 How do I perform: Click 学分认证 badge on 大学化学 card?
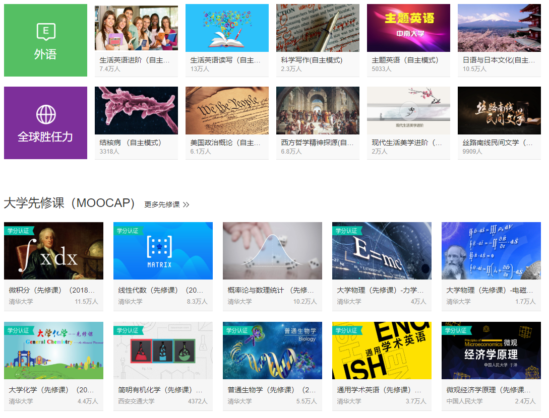19,330
